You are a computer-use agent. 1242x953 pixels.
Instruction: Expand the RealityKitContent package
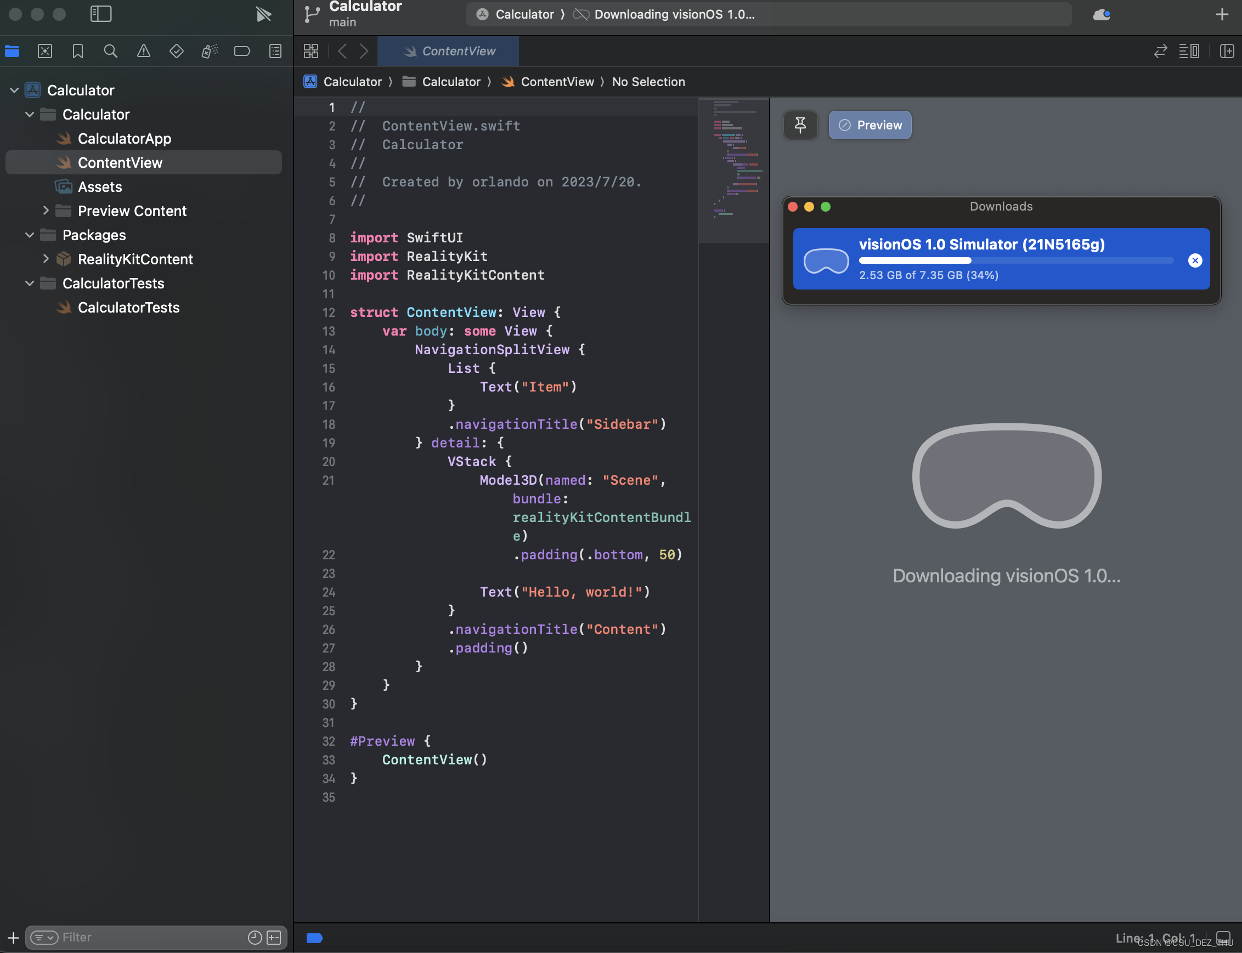click(x=46, y=259)
